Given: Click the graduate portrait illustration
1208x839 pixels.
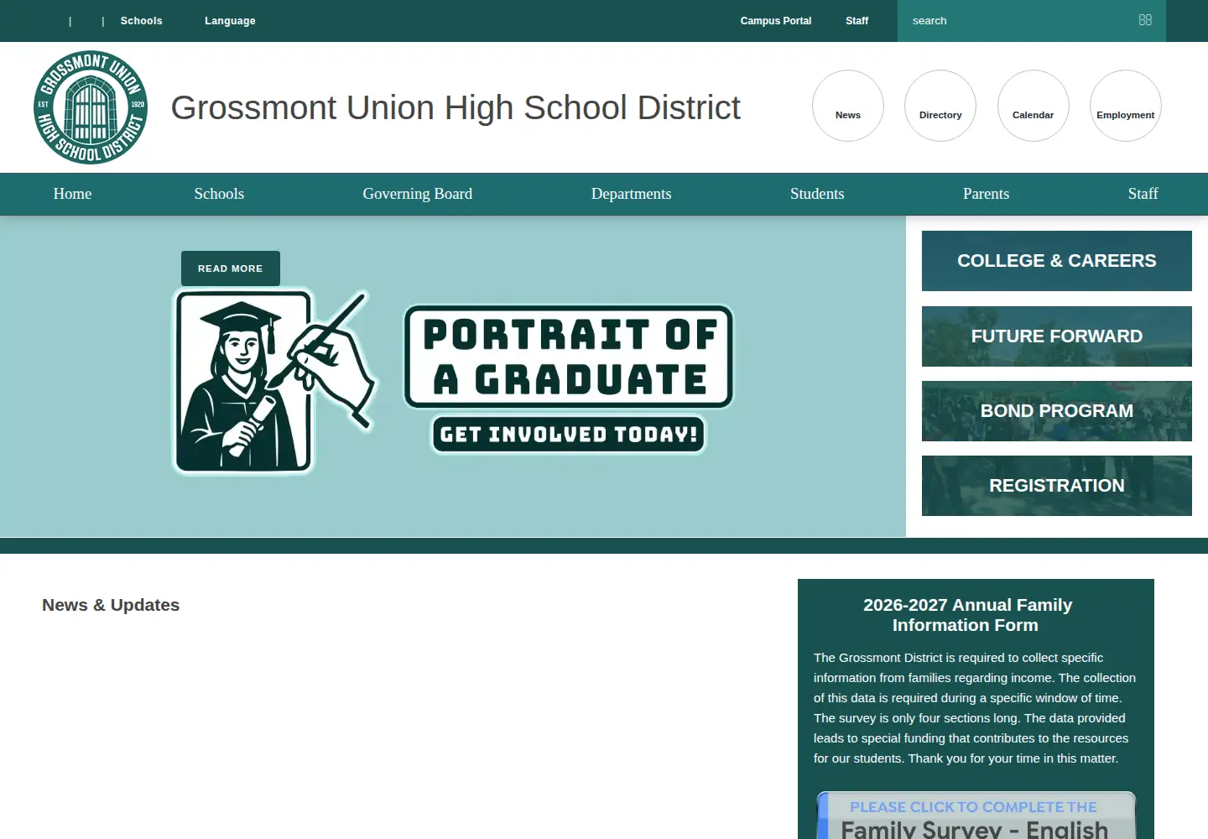Looking at the screenshot, I should (x=275, y=383).
